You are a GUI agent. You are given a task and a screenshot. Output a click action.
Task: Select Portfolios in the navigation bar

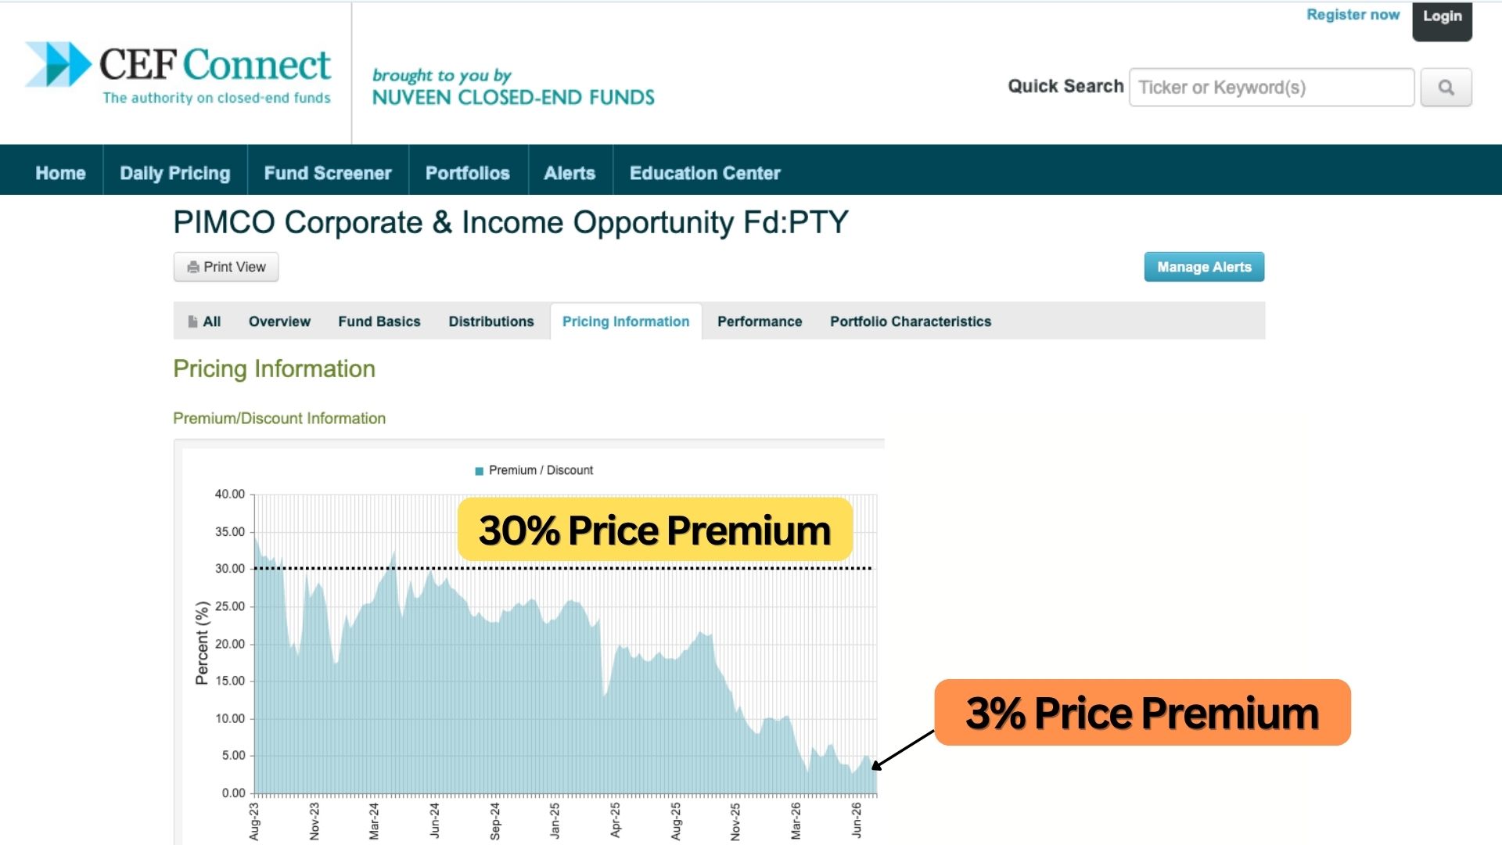click(467, 173)
